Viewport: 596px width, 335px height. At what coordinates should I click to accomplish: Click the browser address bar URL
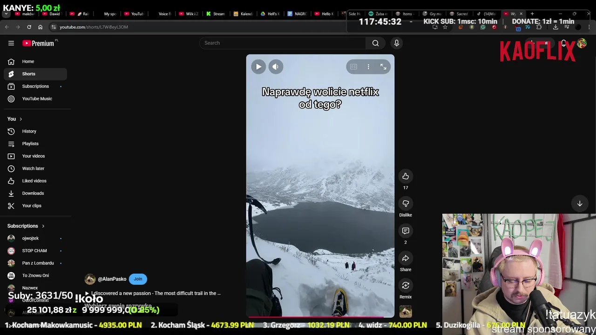coord(94,27)
